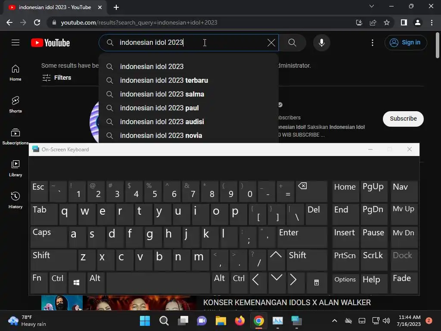Open Library in the sidebar
This screenshot has height=331, width=441.
tap(16, 169)
